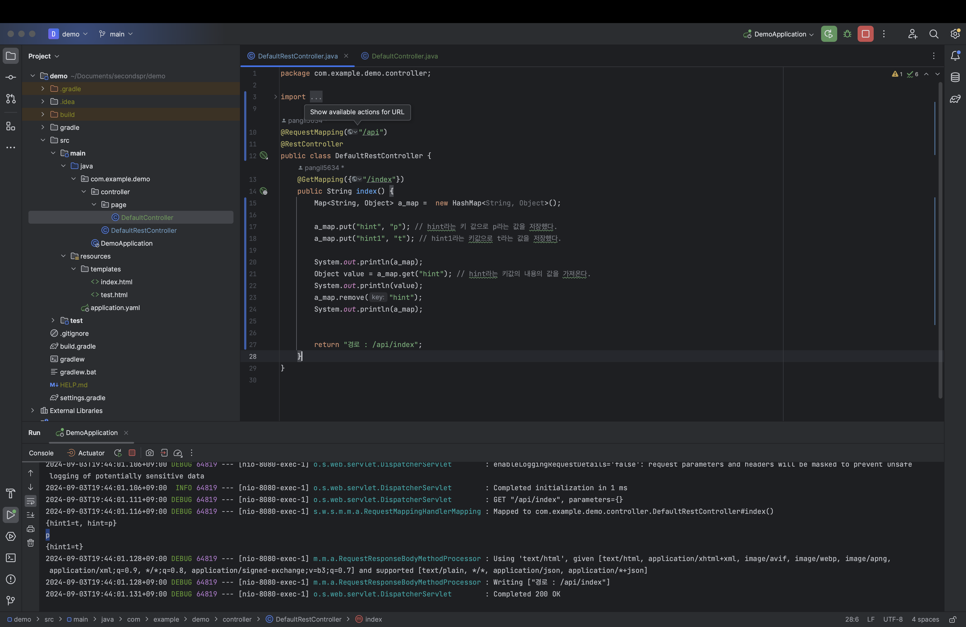Image resolution: width=966 pixels, height=627 pixels.
Task: Click the Debug bug icon in toolbar
Action: pos(847,34)
